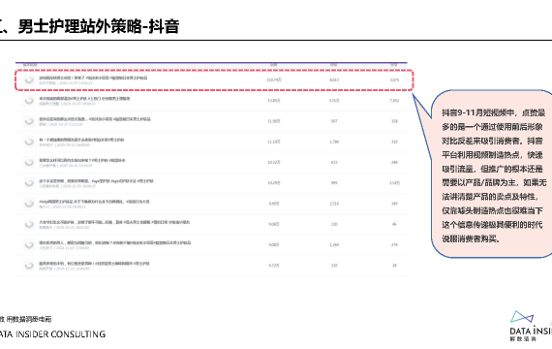The image size is (552, 349).
Task: Click the likes value 11.13万
Action: tap(274, 142)
